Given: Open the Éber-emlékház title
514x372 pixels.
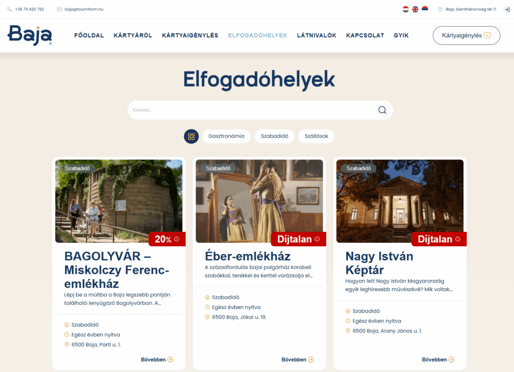Looking at the screenshot, I should point(247,256).
